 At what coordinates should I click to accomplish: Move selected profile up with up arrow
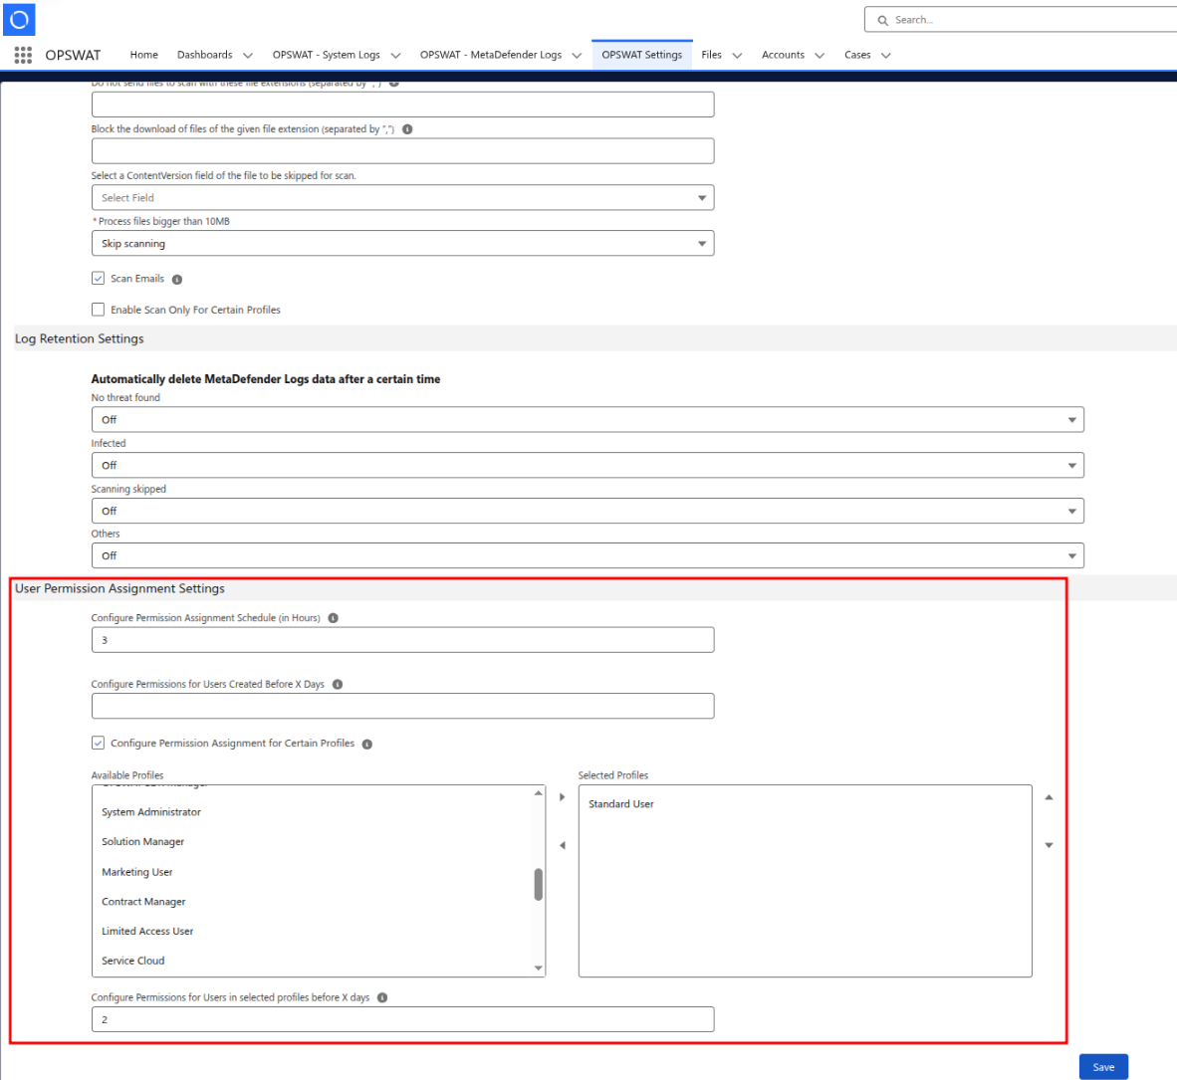coord(1049,797)
